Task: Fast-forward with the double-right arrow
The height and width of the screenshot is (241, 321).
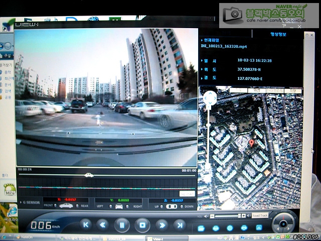Action: [x=162, y=225]
